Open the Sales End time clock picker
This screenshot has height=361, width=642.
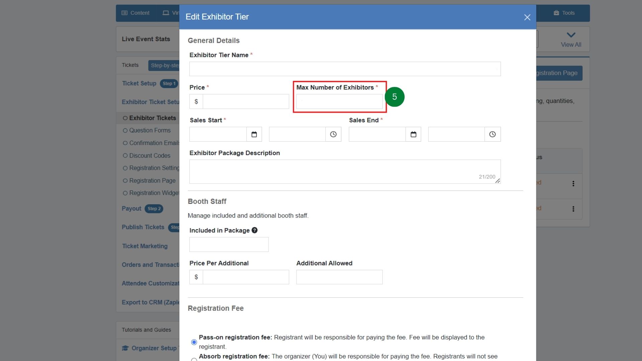tap(493, 134)
